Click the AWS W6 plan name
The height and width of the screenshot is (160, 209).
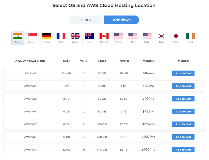30,137
